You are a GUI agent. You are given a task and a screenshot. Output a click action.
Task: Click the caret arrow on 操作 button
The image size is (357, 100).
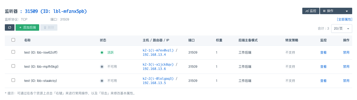pos(347,11)
